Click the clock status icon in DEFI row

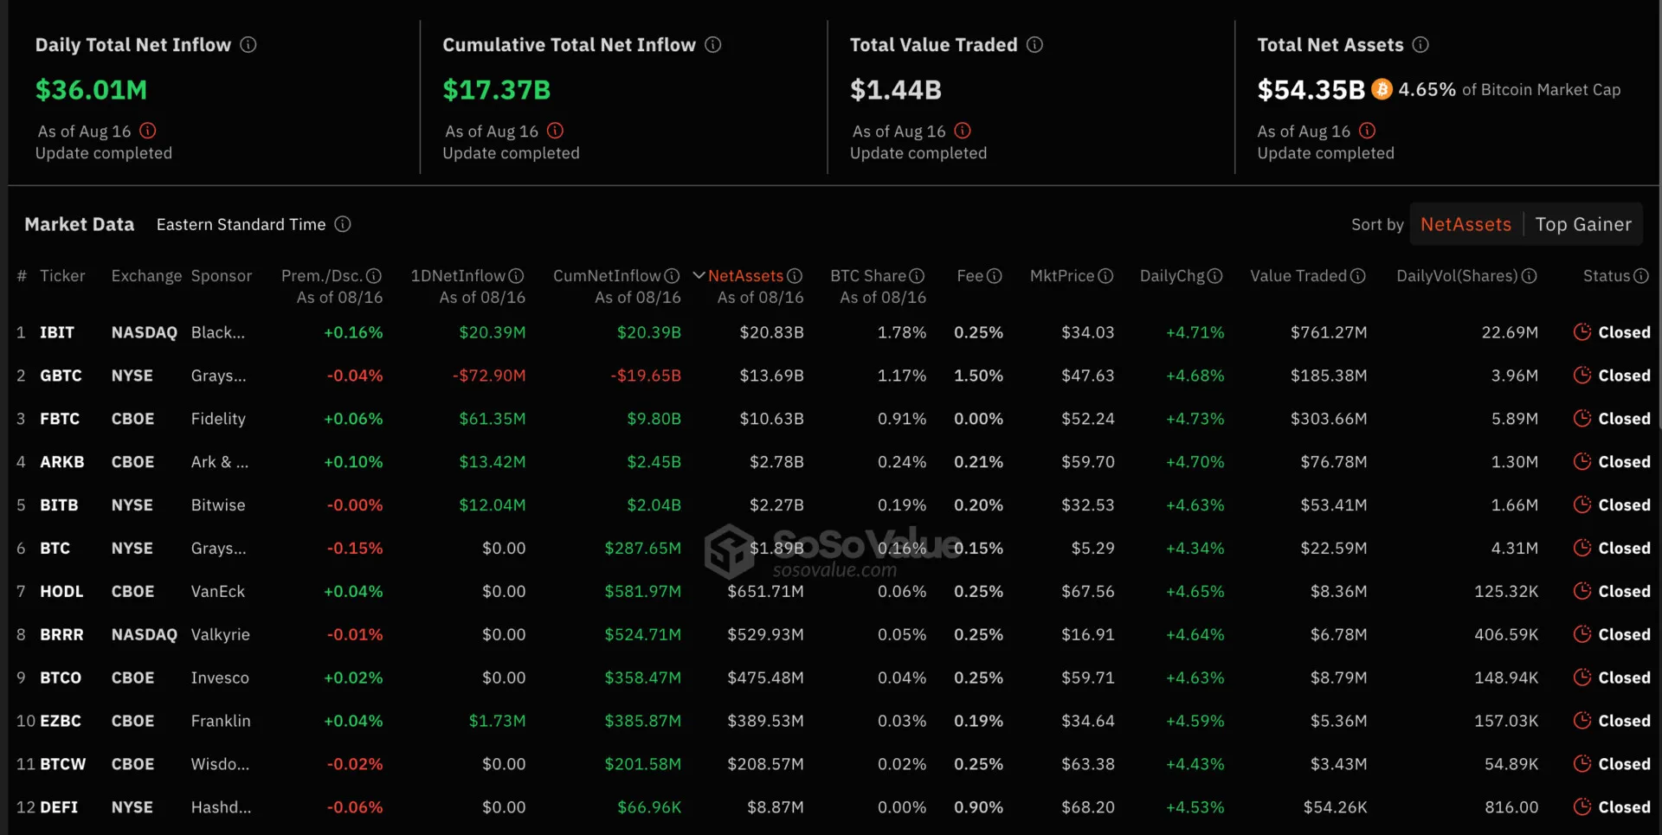click(x=1582, y=806)
